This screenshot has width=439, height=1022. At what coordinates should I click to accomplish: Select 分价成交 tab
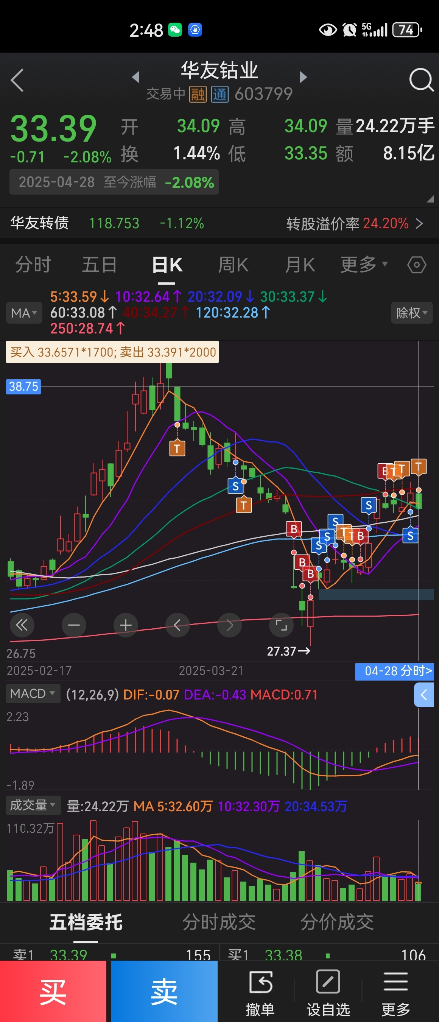pos(337,922)
